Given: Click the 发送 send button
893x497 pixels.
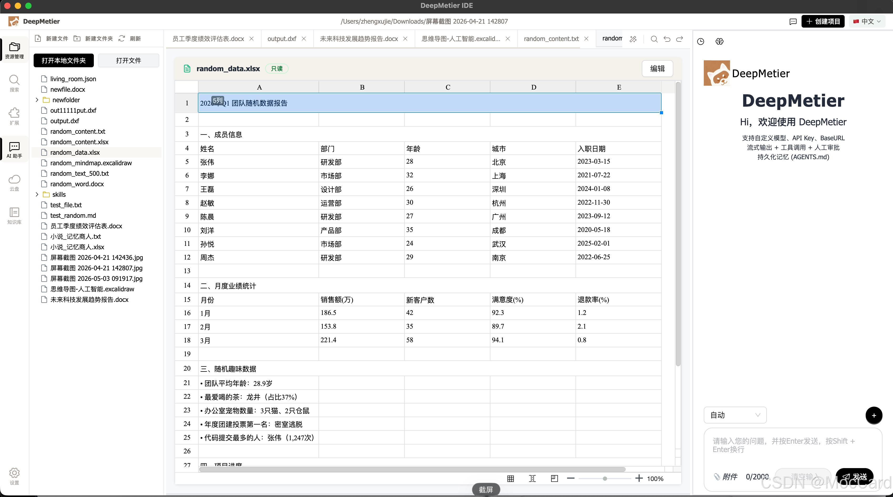Looking at the screenshot, I should (x=854, y=477).
